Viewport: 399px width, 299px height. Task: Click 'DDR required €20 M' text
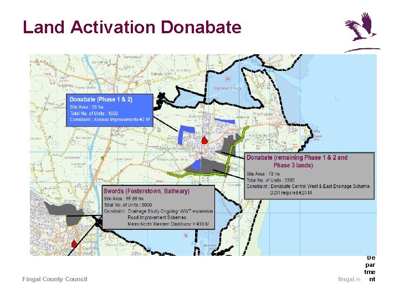pos(291,193)
